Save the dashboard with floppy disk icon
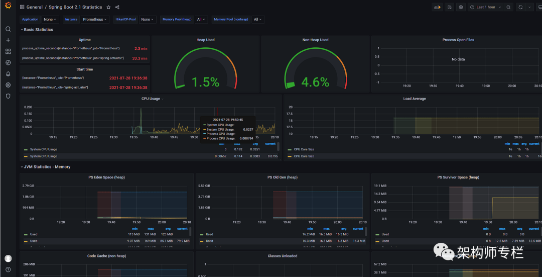 click(449, 7)
